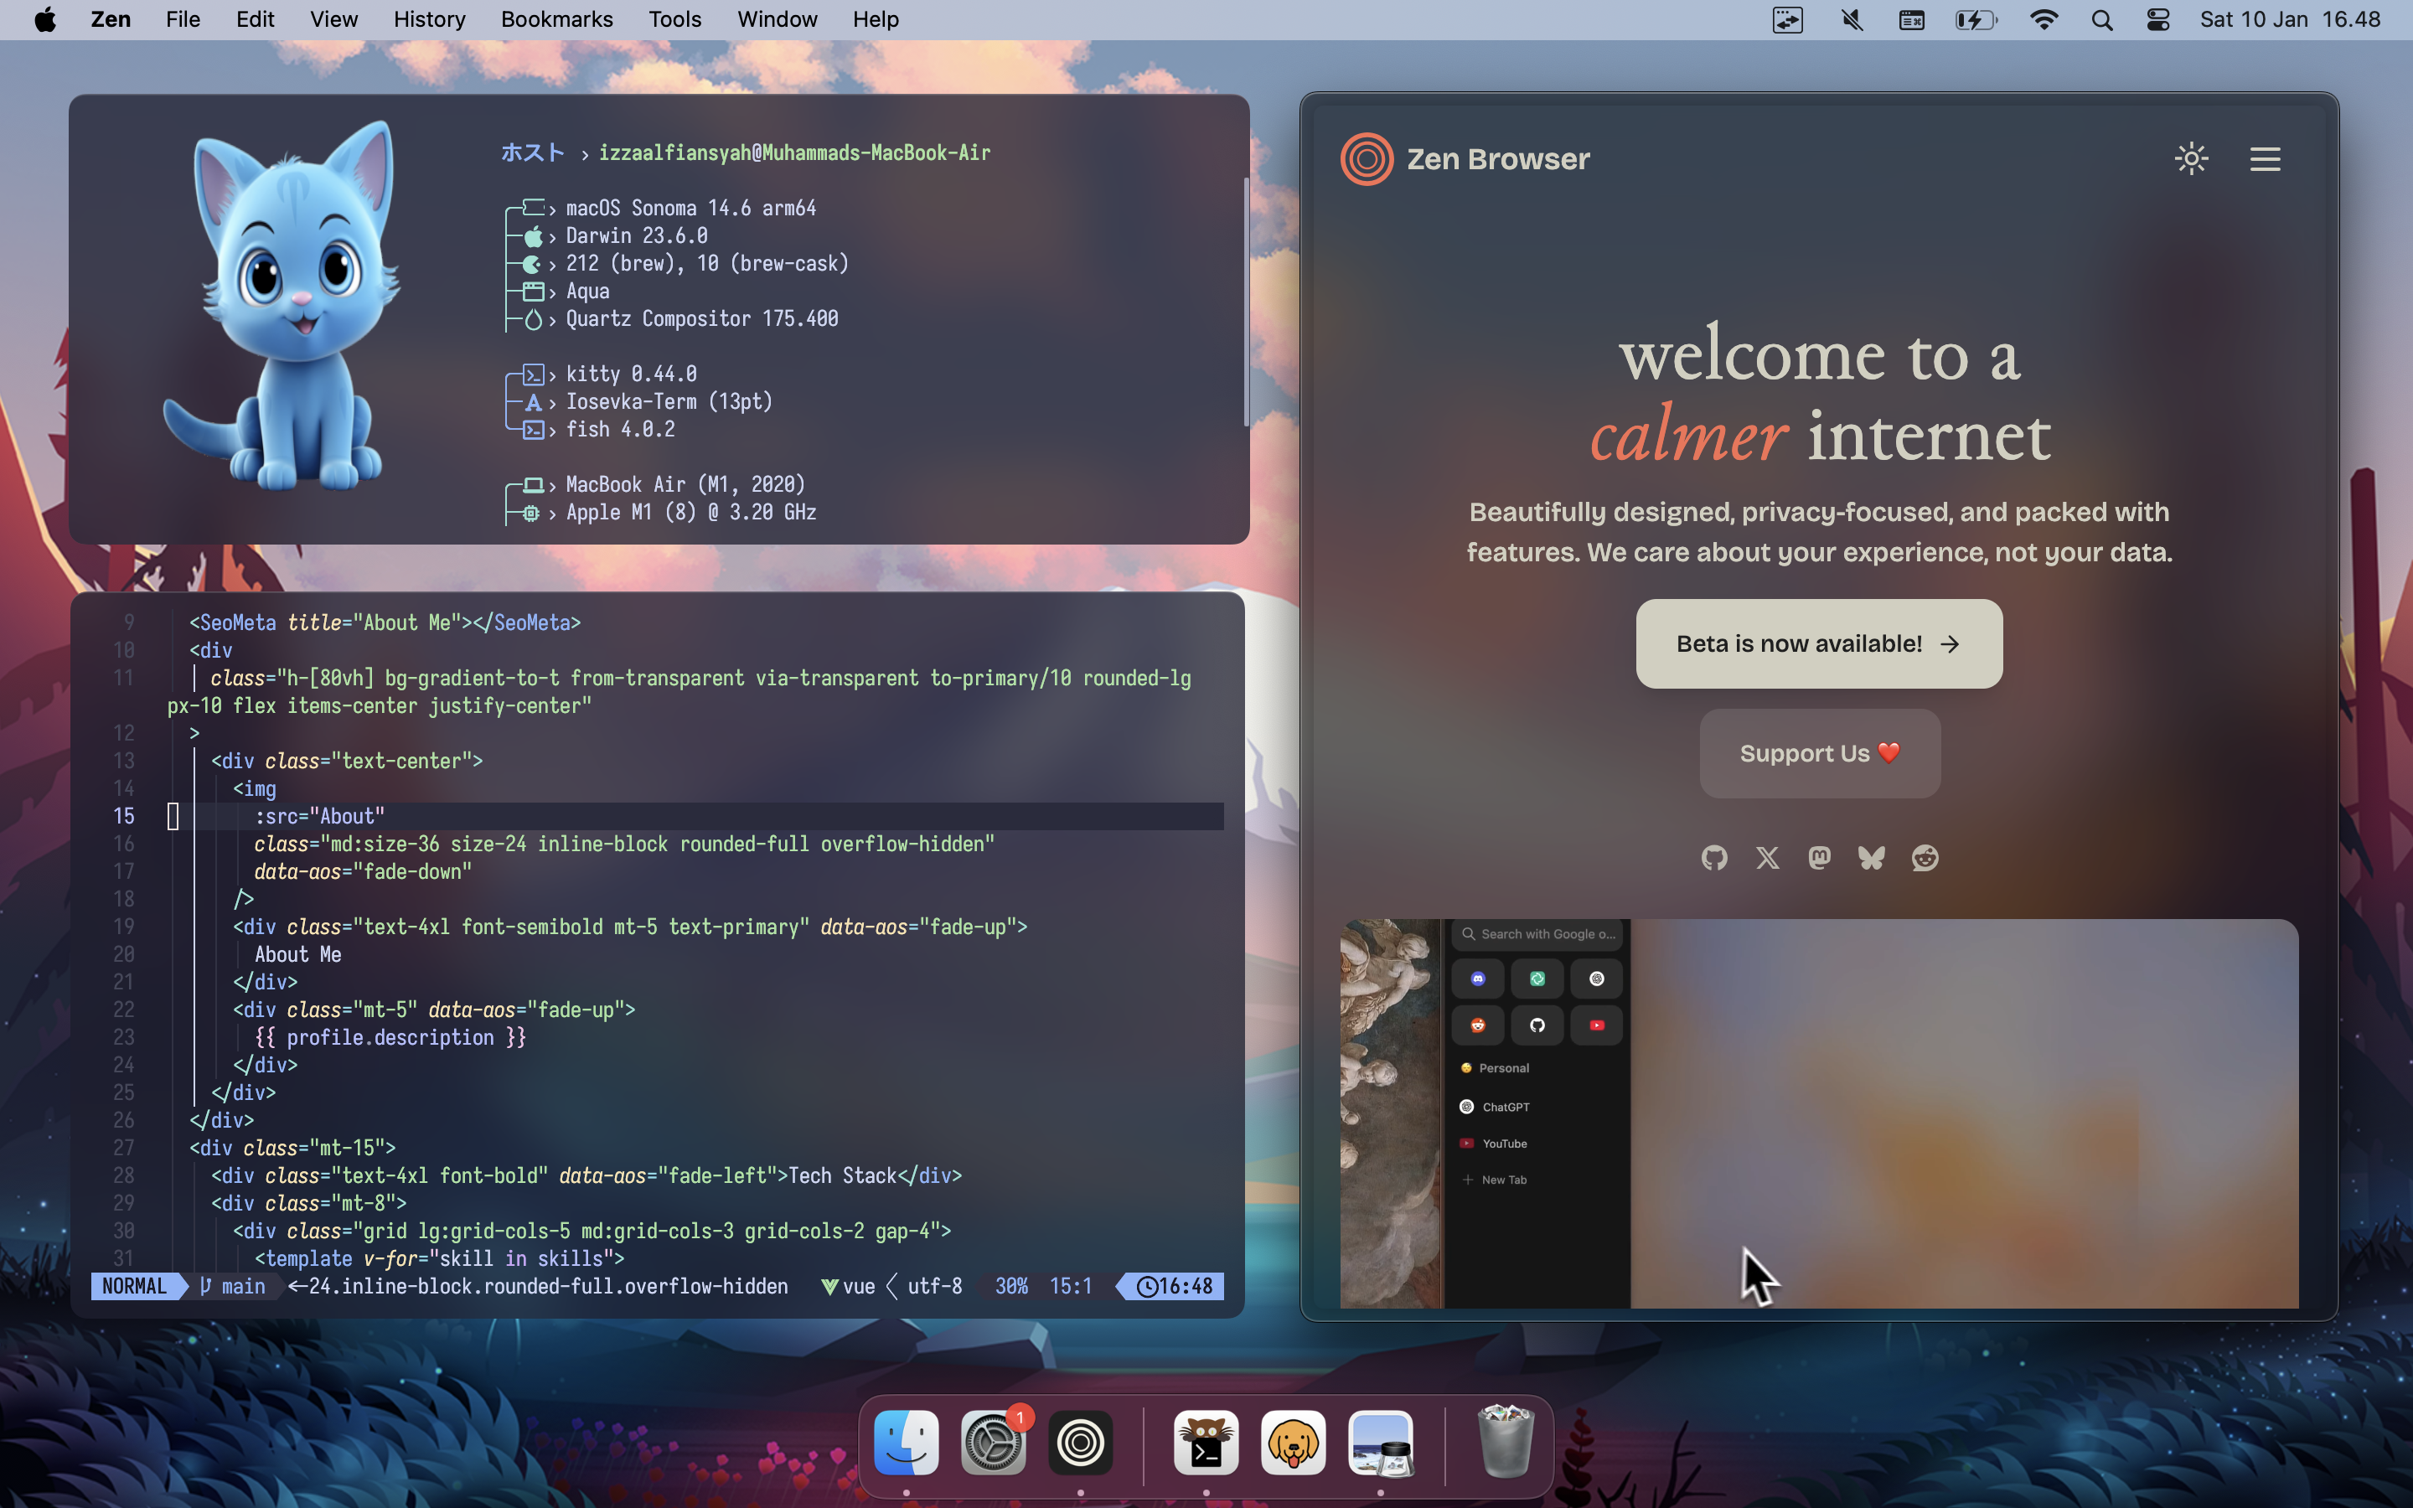This screenshot has height=1508, width=2413.
Task: Open the X (Twitter) social icon
Action: click(x=1767, y=858)
